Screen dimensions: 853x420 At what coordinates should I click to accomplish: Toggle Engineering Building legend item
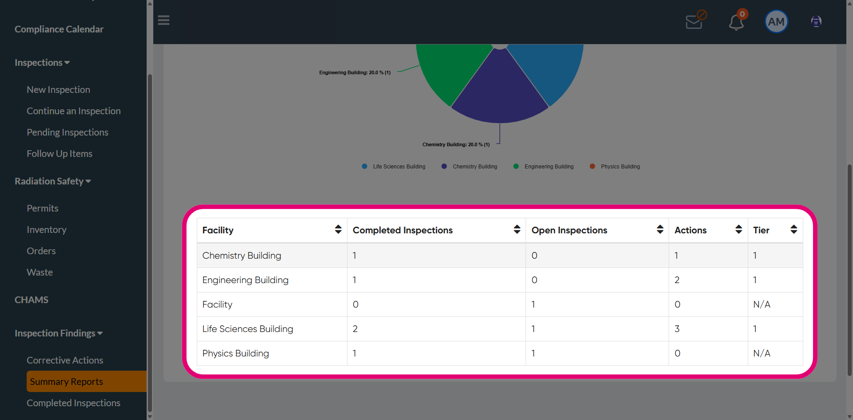point(543,167)
